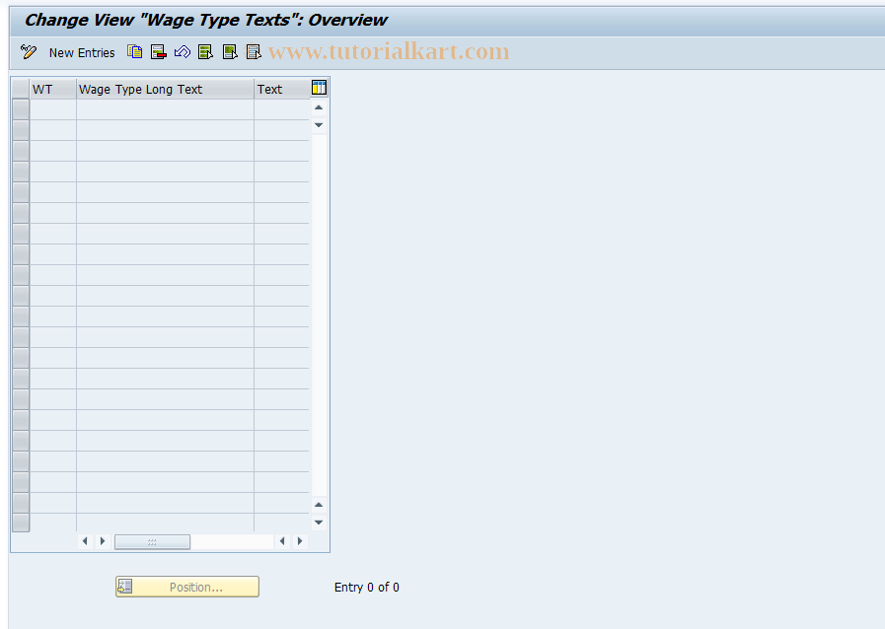Click the bottom scroll-down arrow of the vertical scrollbar
Image resolution: width=885 pixels, height=629 pixels.
point(319,523)
